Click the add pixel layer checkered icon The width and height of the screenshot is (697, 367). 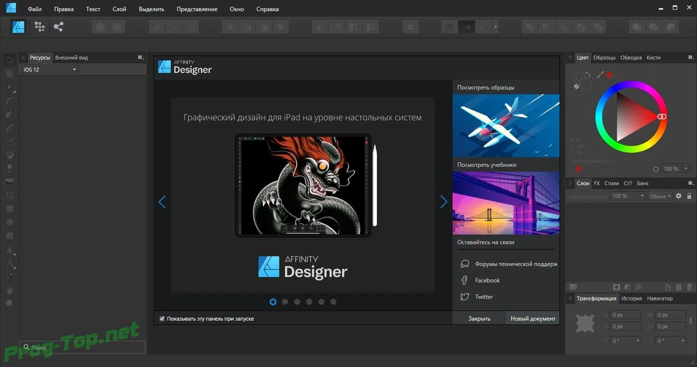(678, 287)
